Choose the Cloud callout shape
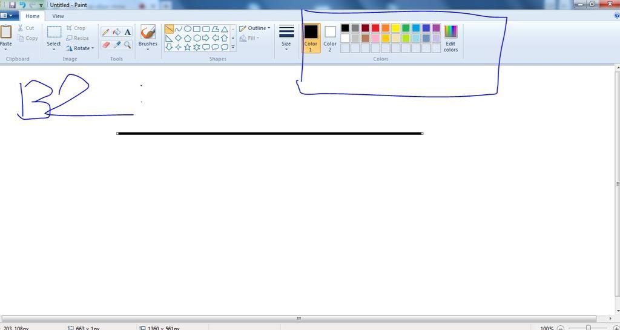This screenshot has height=330, width=620. coord(225,47)
